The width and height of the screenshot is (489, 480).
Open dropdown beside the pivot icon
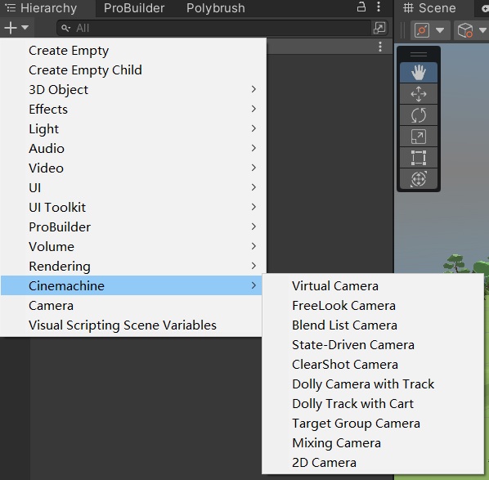click(x=440, y=30)
